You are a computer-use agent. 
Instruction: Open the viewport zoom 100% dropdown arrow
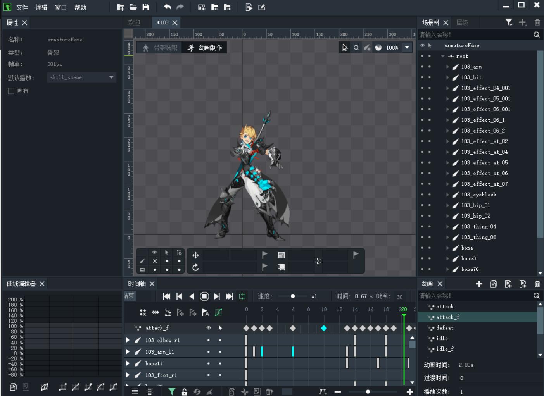point(407,48)
